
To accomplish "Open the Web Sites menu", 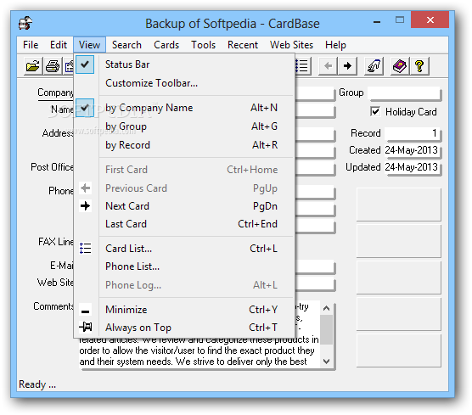I will pos(291,45).
